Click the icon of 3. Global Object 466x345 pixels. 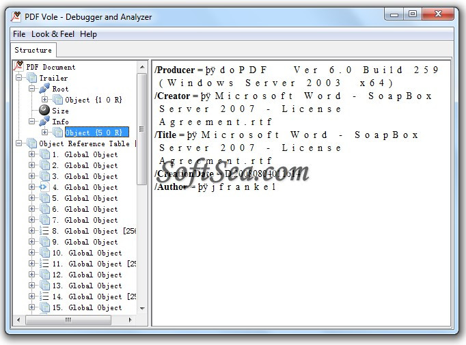click(44, 176)
